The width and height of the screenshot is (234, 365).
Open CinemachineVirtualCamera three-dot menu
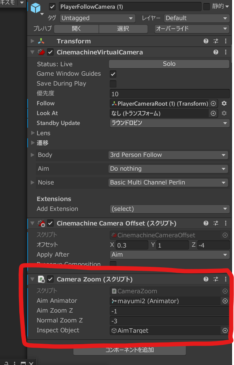[x=226, y=52]
